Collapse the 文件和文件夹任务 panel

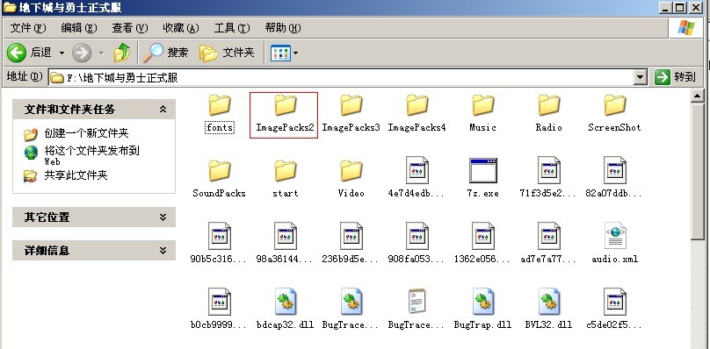pyautogui.click(x=163, y=109)
